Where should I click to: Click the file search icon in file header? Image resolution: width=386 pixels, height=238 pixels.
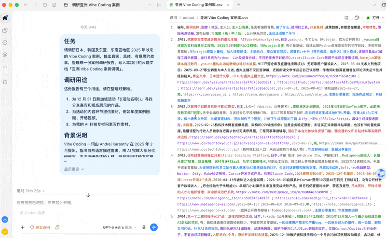click(x=346, y=18)
